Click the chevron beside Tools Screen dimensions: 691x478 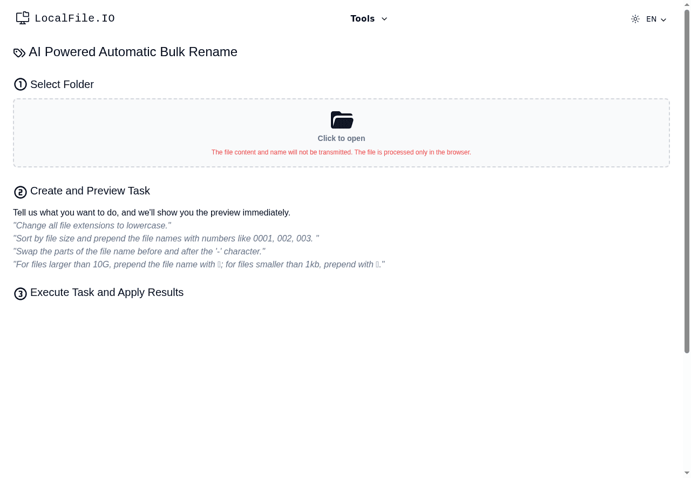(x=384, y=19)
